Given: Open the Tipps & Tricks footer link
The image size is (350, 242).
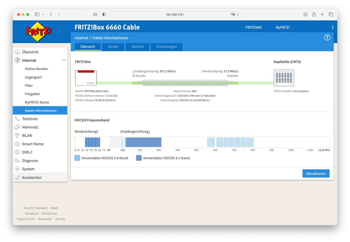Looking at the screenshot, I should click(26, 219).
